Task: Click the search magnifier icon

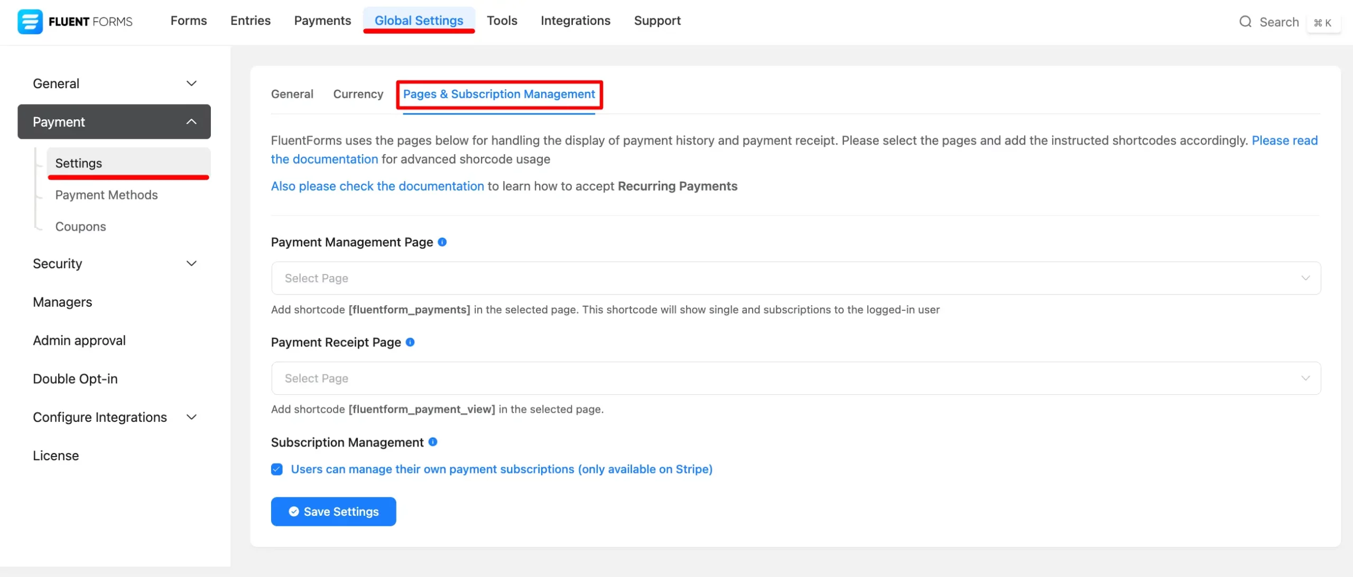Action: [1245, 22]
